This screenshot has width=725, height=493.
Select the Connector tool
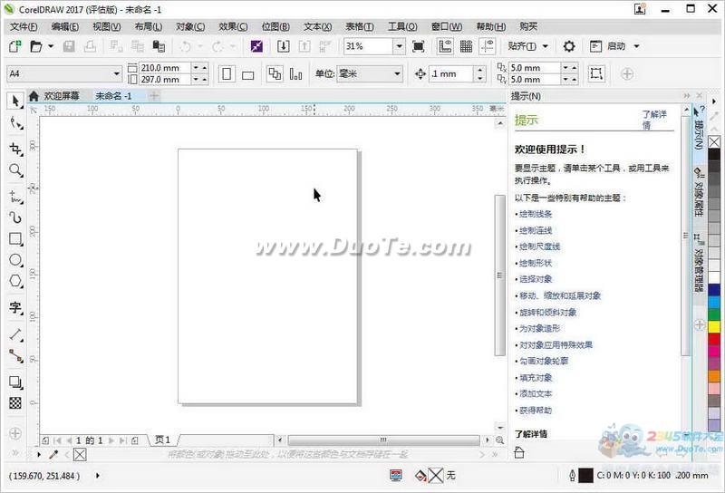point(15,355)
